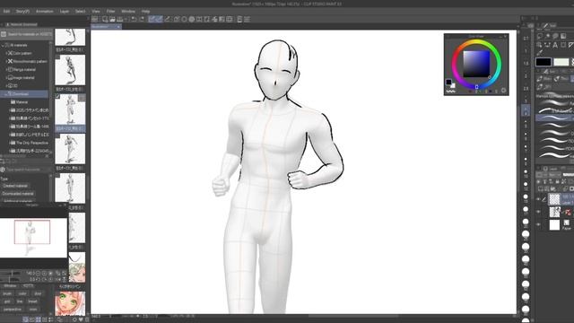Click the black main color swatch
The height and width of the screenshot is (323, 574).
544,62
